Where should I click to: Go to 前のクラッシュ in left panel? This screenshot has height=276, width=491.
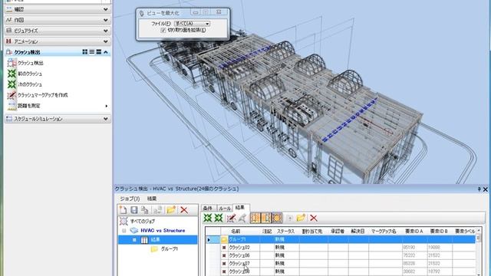tap(30, 74)
